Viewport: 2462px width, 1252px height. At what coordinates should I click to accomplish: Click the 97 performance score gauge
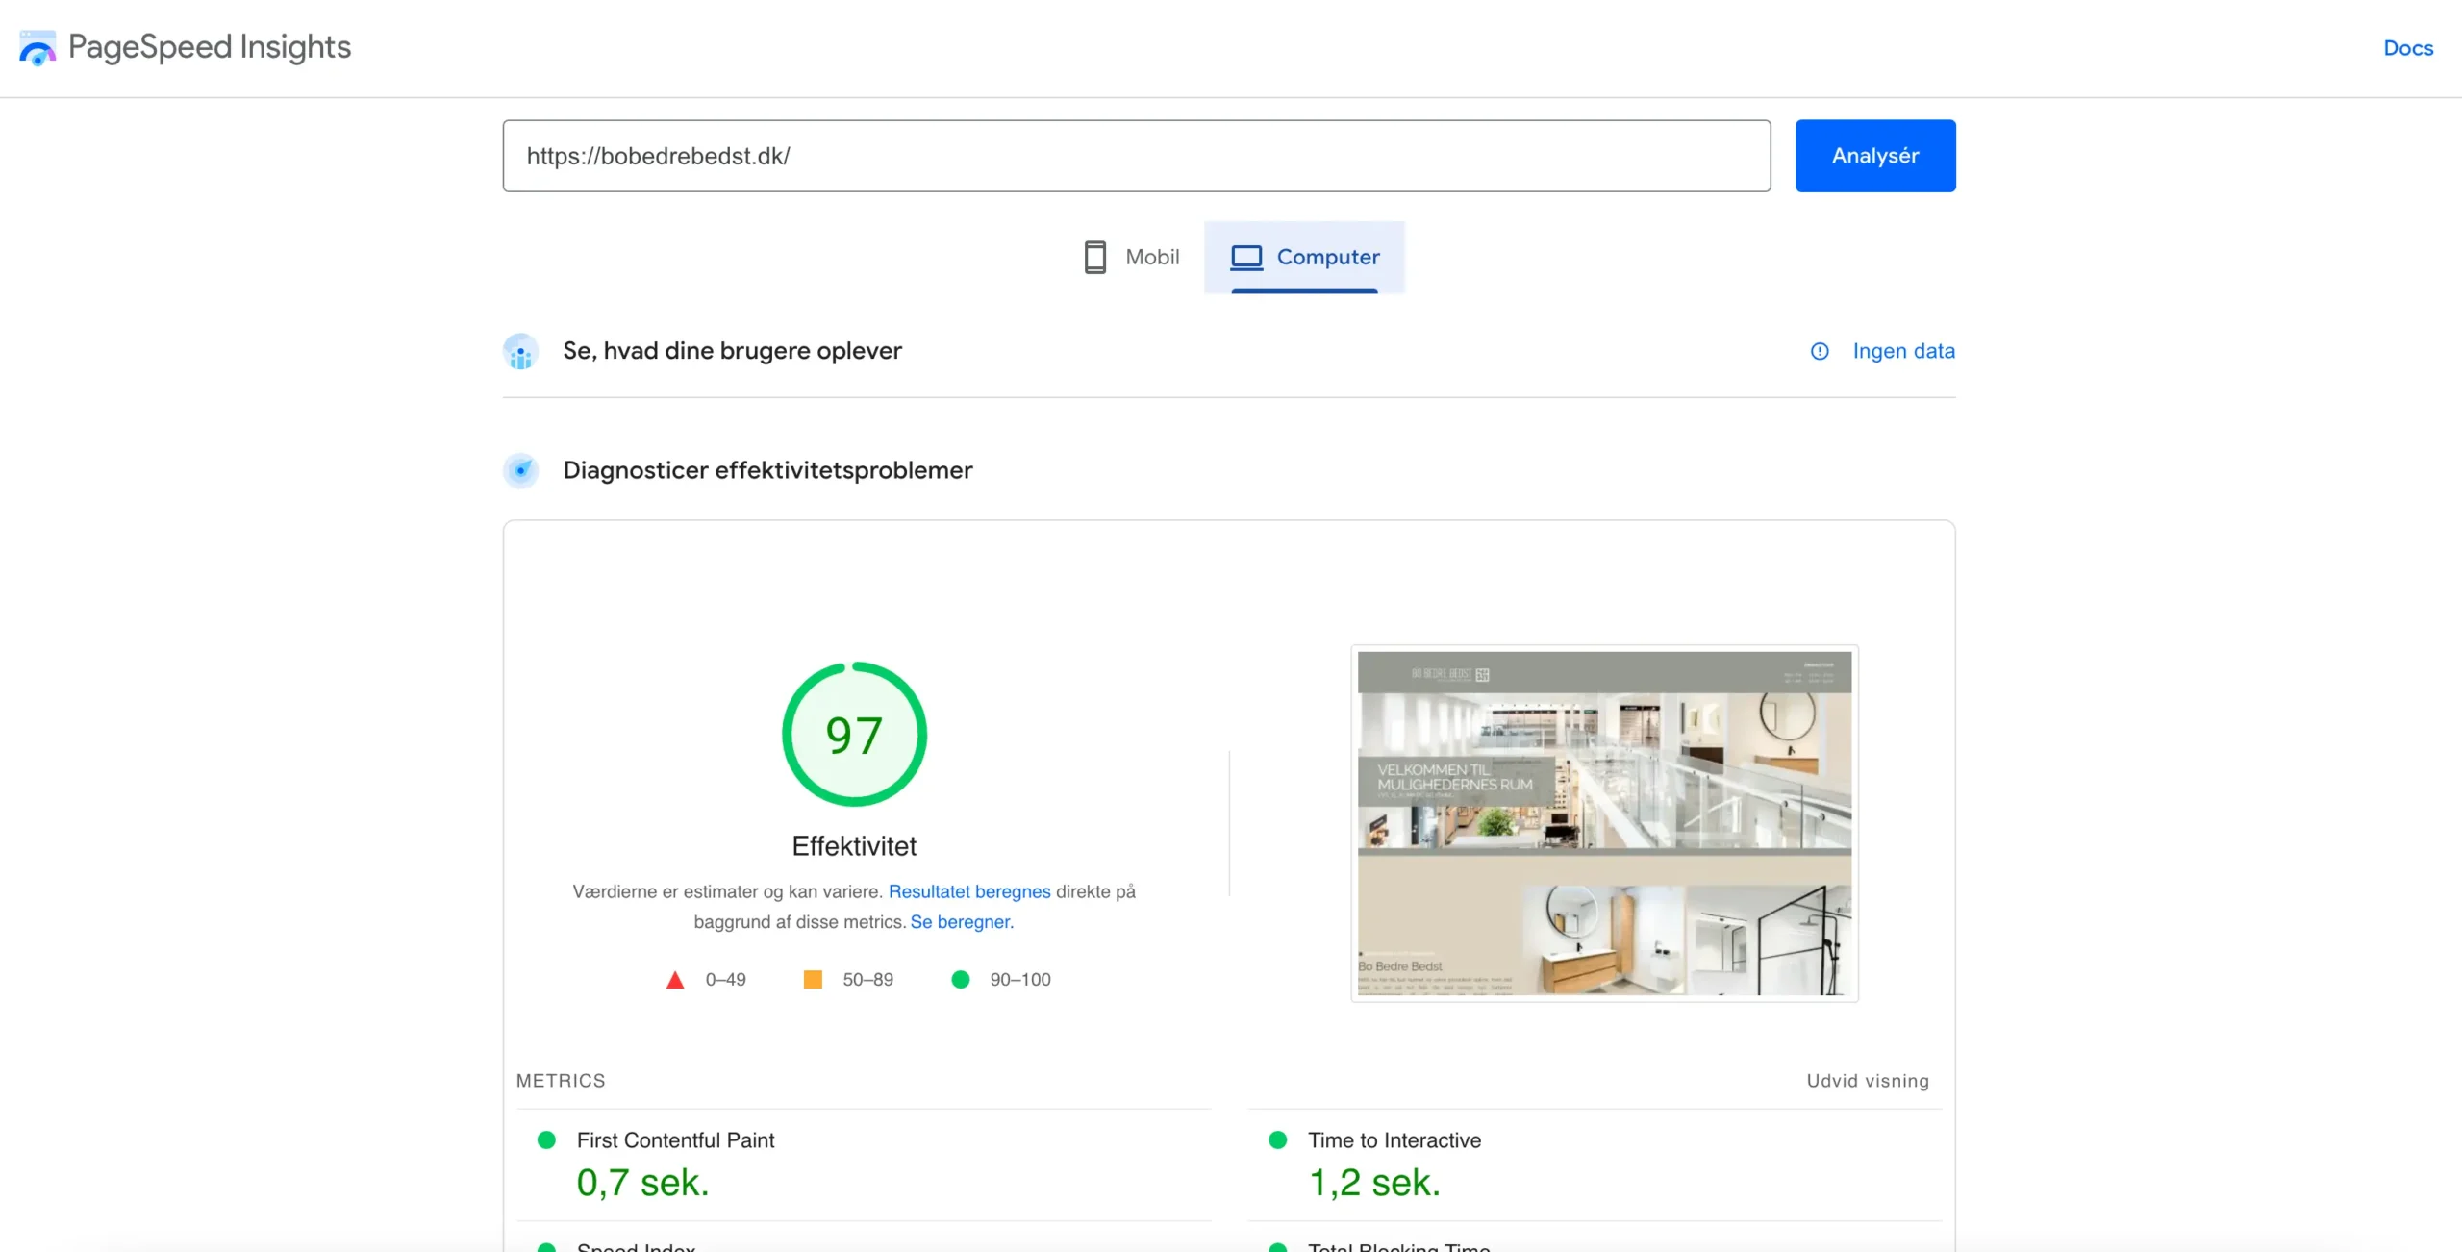pyautogui.click(x=854, y=734)
